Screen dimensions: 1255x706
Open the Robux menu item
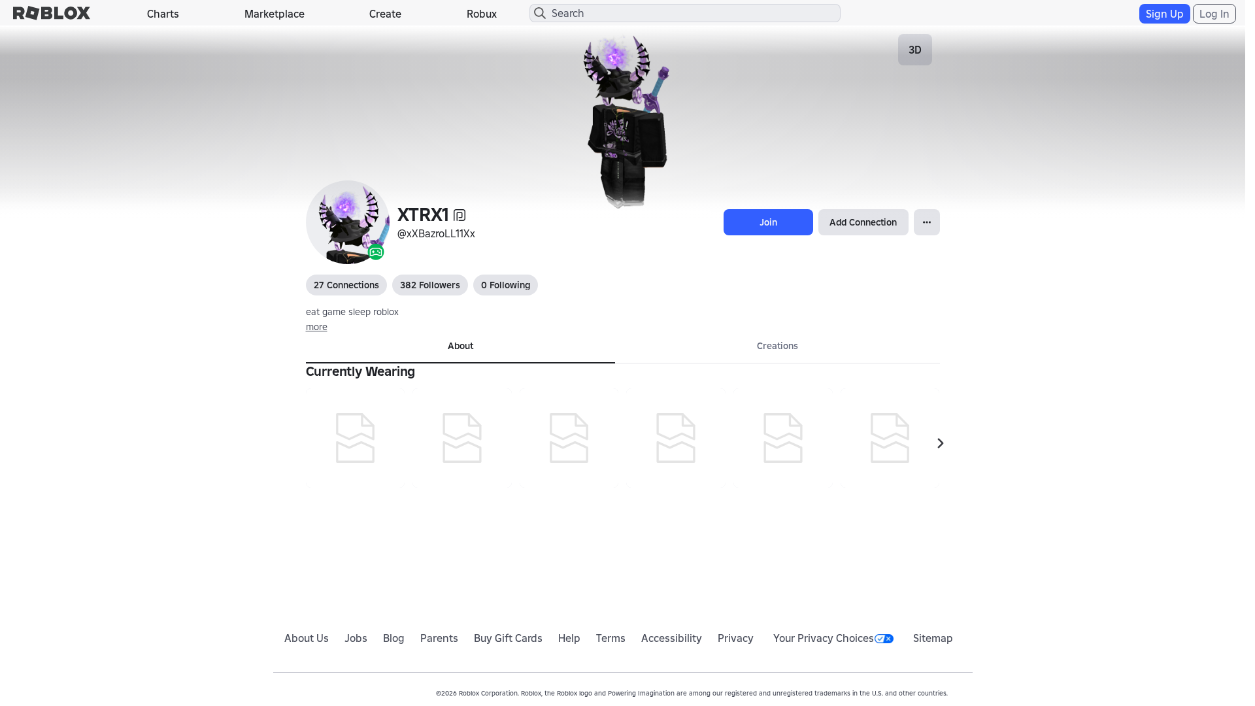point(482,14)
